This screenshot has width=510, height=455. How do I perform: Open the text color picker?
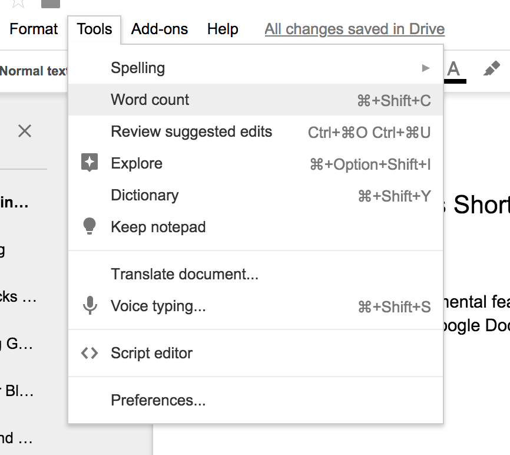453,70
